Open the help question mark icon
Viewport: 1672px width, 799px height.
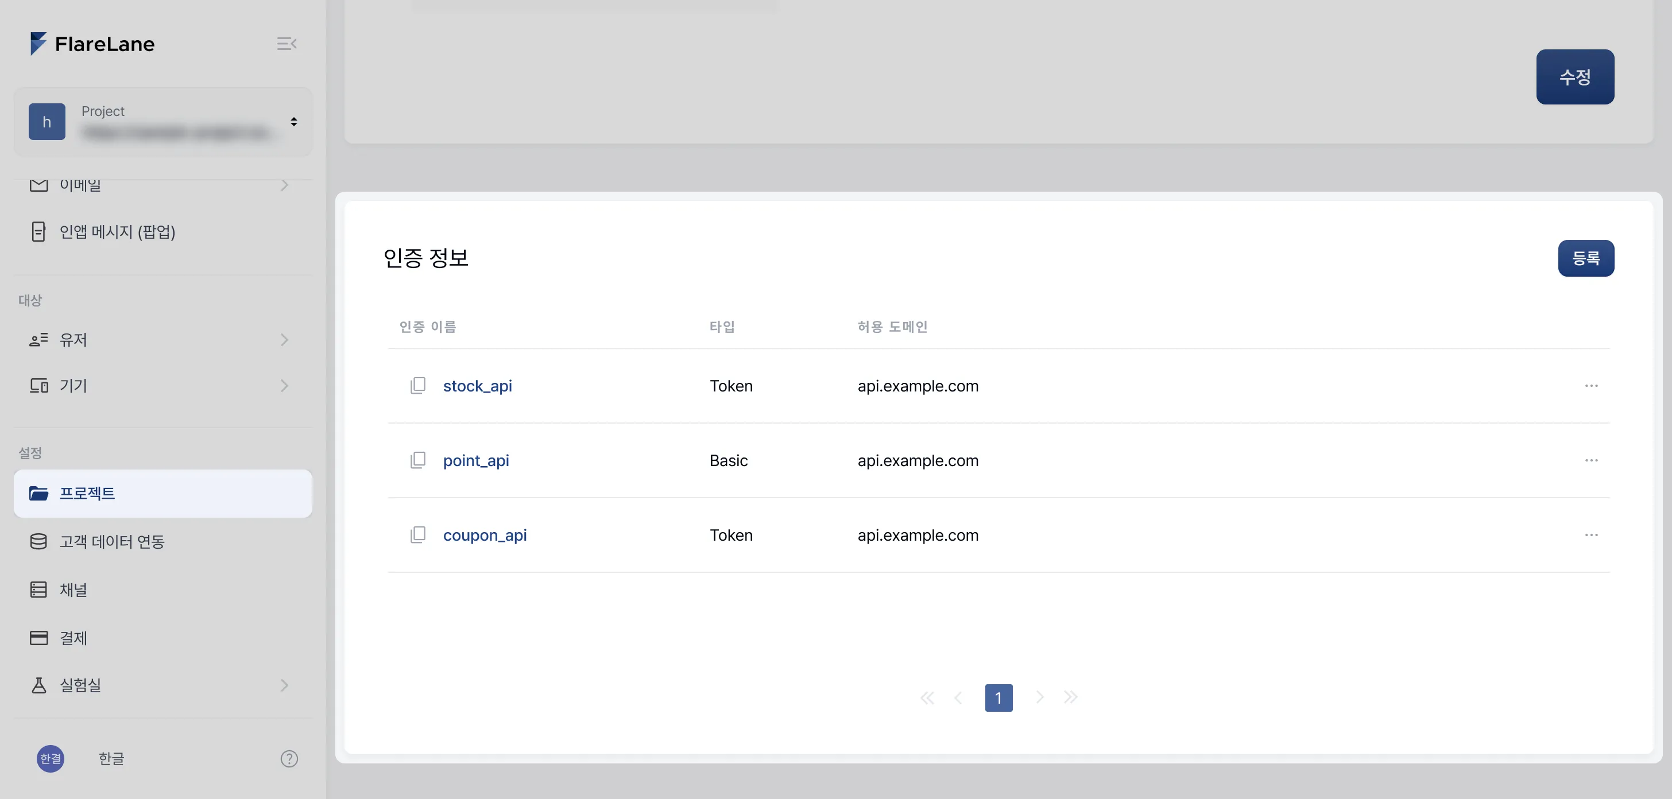click(289, 758)
